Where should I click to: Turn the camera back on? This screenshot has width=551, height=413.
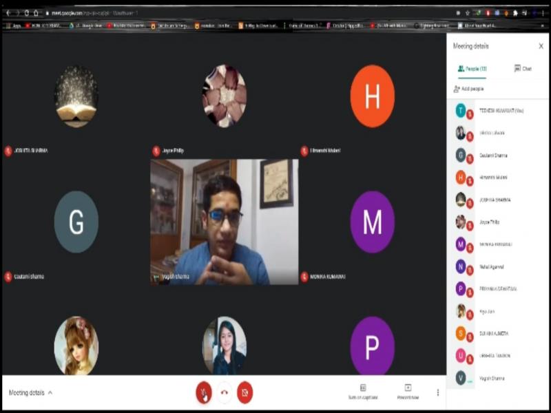coord(245,392)
